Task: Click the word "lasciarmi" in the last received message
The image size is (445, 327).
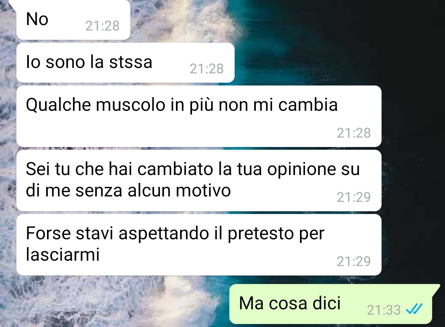Action: point(63,254)
